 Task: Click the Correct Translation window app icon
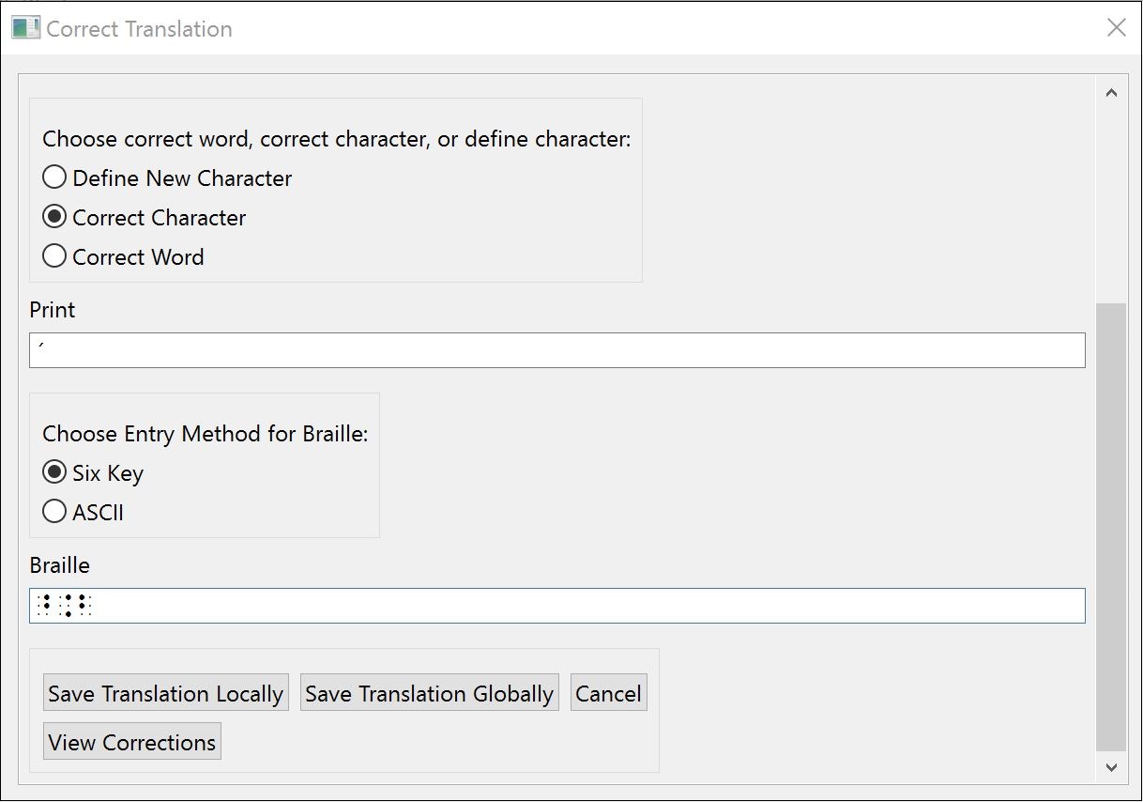(25, 28)
